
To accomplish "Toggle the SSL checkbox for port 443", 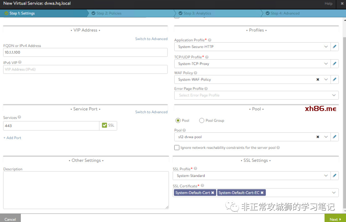I will pos(104,125).
